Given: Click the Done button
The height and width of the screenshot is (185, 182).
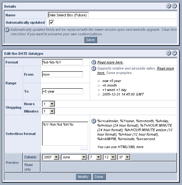Looking at the screenshot, I should pyautogui.click(x=99, y=177).
